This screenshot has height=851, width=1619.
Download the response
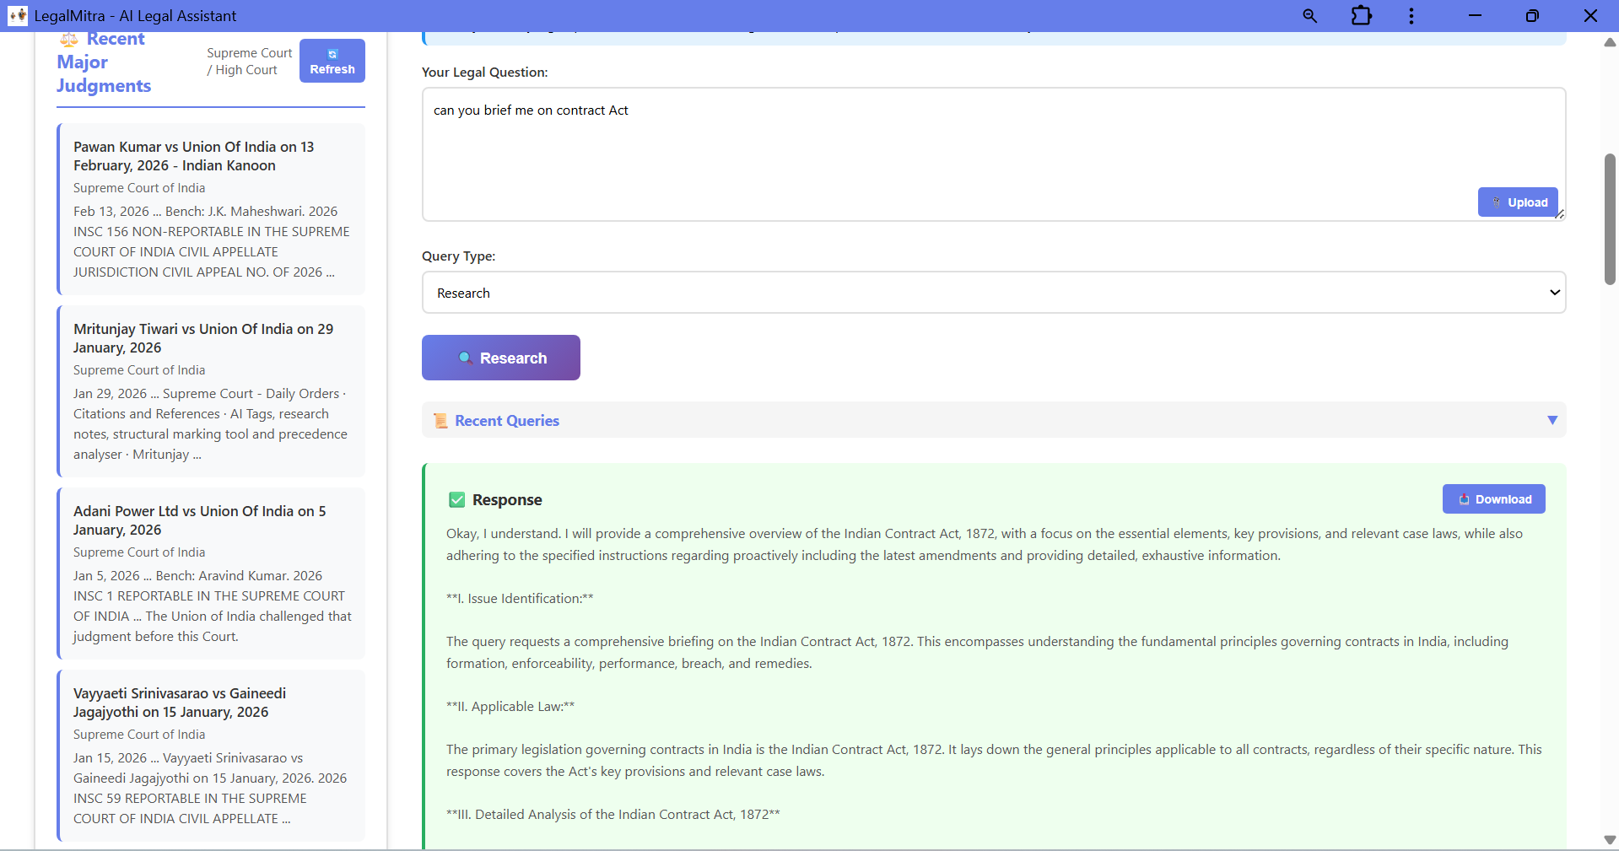pyautogui.click(x=1493, y=499)
